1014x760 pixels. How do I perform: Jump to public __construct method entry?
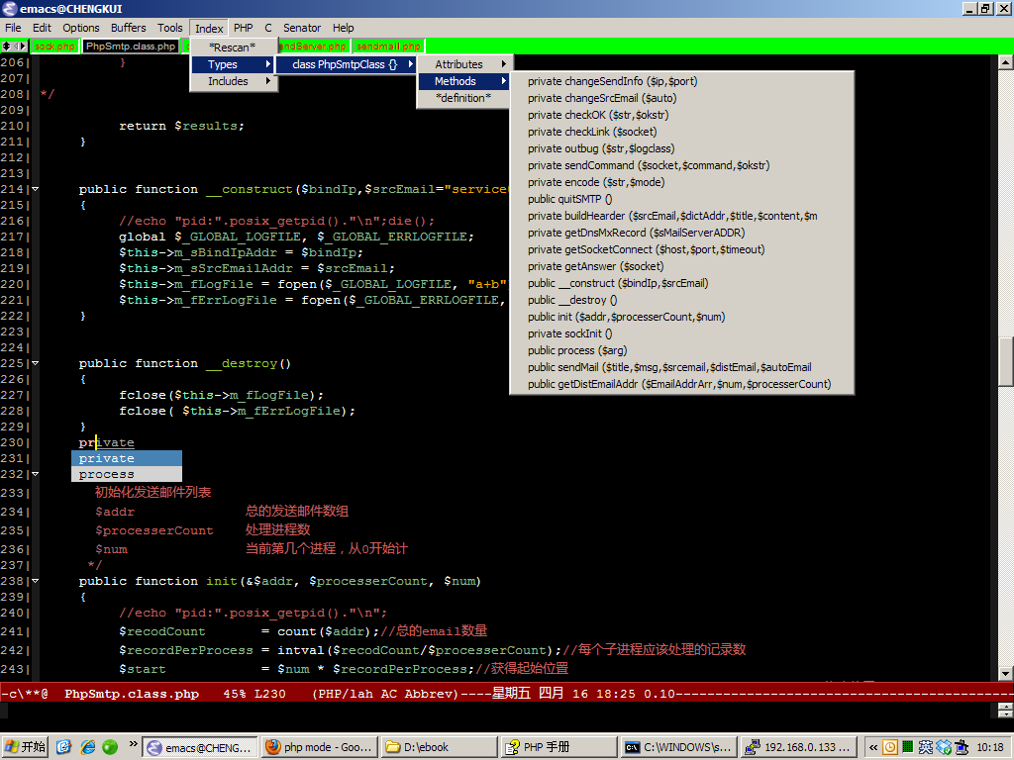tap(681, 283)
